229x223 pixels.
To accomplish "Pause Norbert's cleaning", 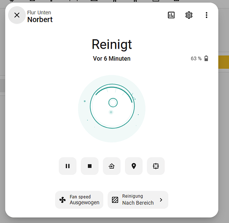I will 67,166.
